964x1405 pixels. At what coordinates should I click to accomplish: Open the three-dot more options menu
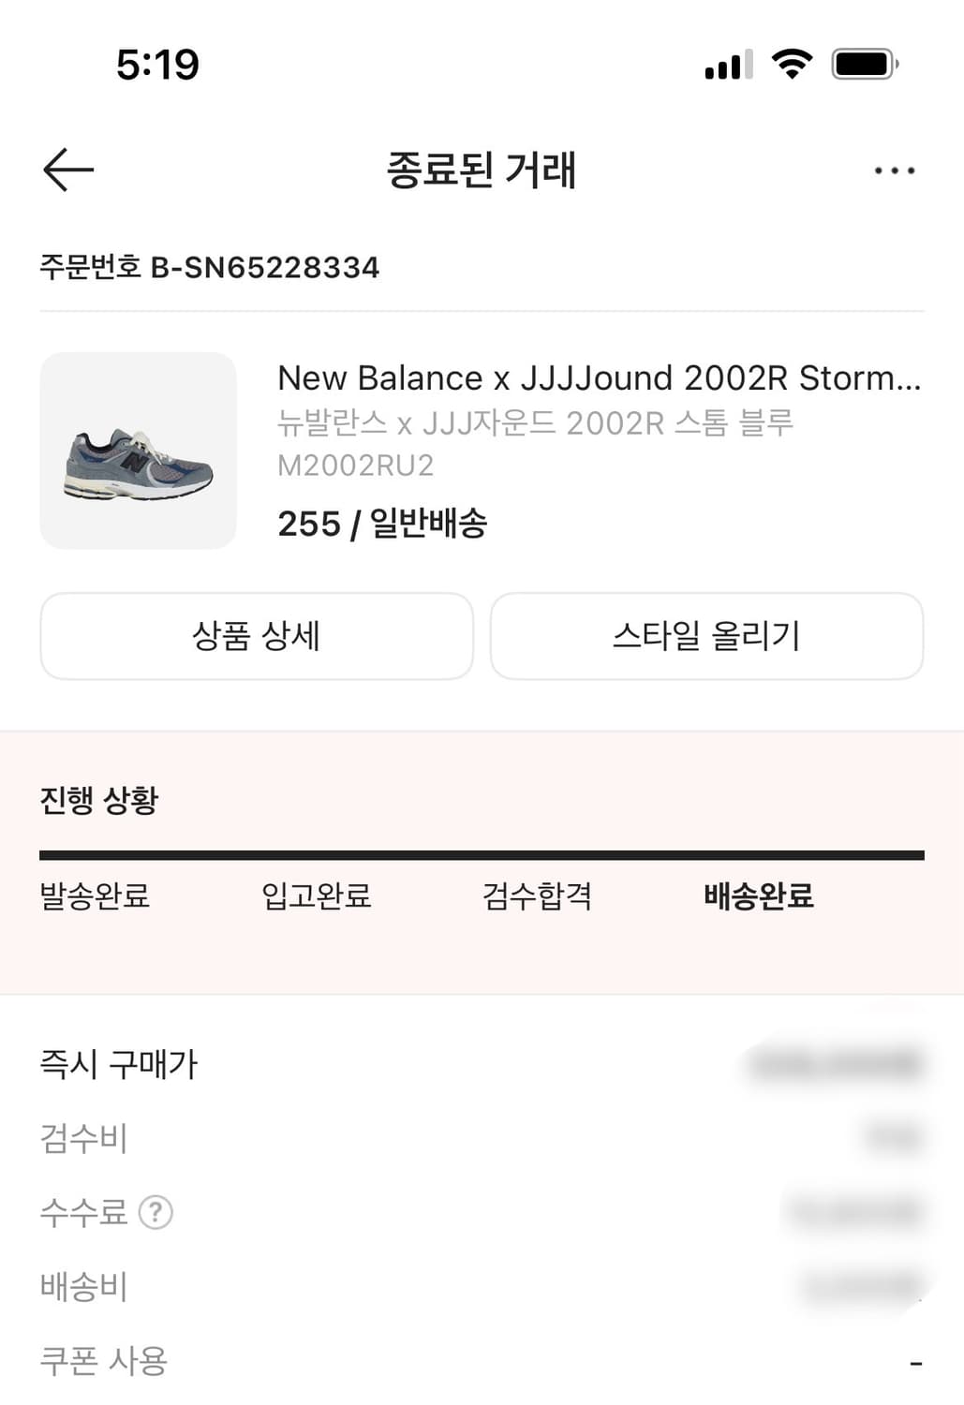(894, 170)
